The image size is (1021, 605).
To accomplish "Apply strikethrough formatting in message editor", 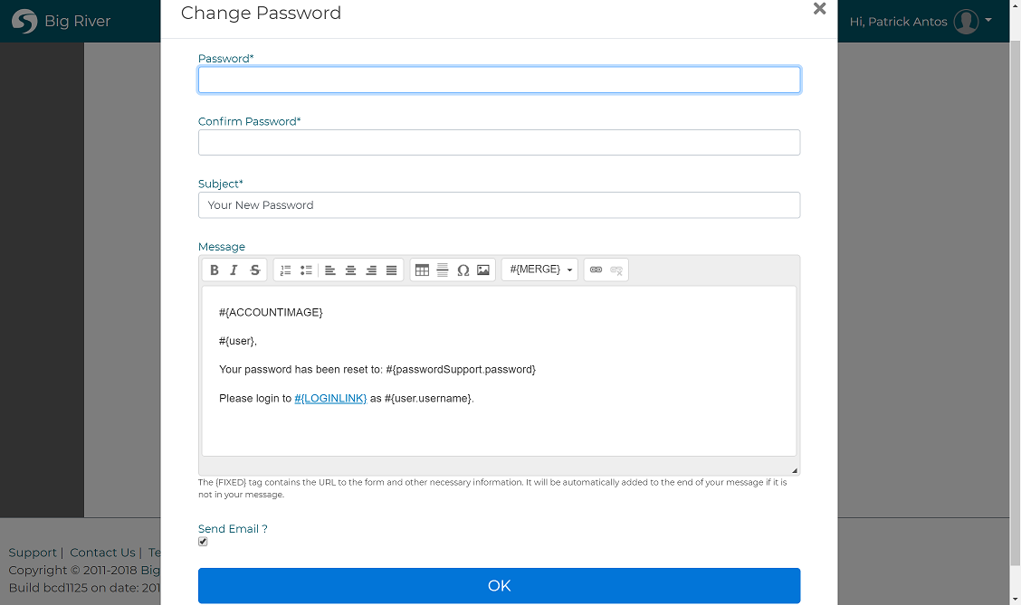I will pyautogui.click(x=255, y=270).
